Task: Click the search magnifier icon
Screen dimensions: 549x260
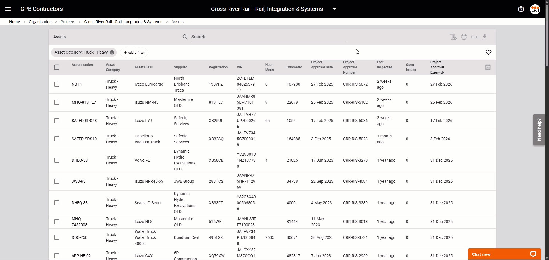Action: click(x=185, y=37)
